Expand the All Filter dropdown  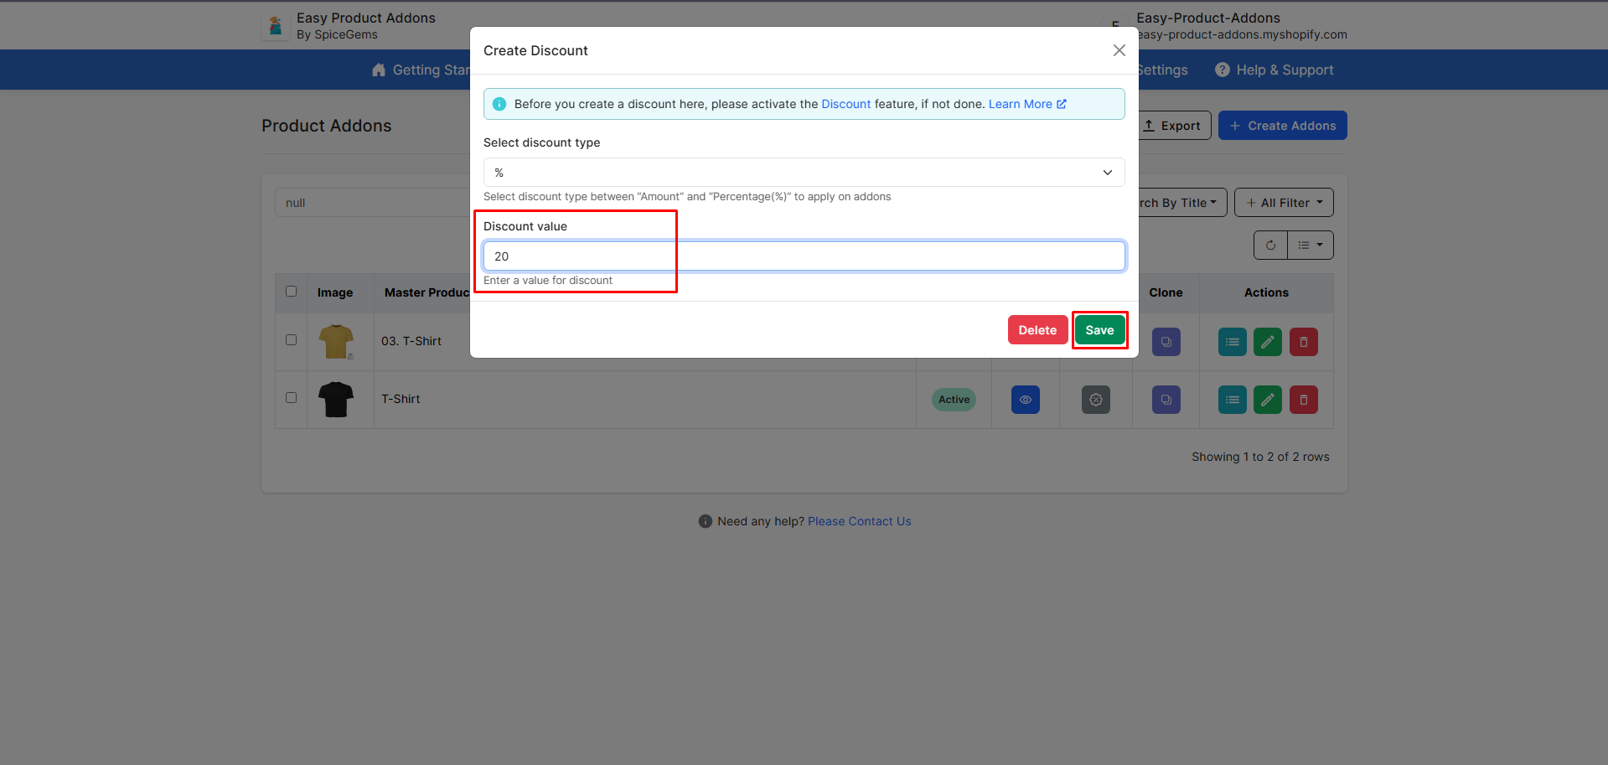pyautogui.click(x=1283, y=203)
